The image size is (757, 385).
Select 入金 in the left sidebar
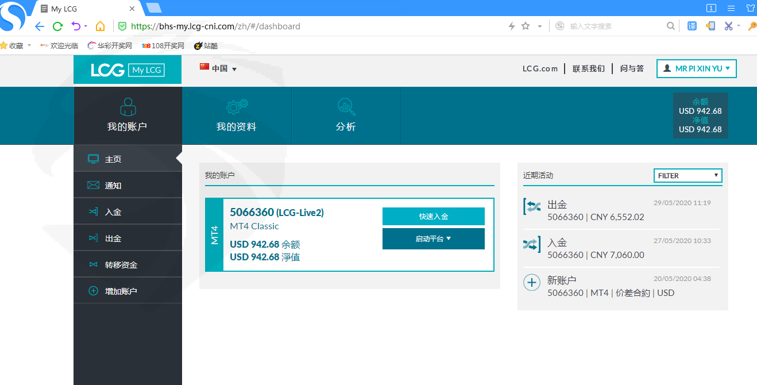tap(113, 212)
